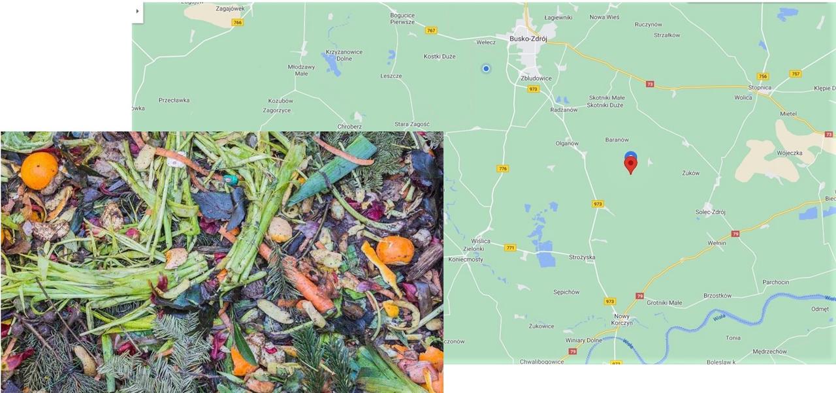836x393 pixels.
Task: Select the Solec-Zdrój place label
Action: [x=711, y=212]
